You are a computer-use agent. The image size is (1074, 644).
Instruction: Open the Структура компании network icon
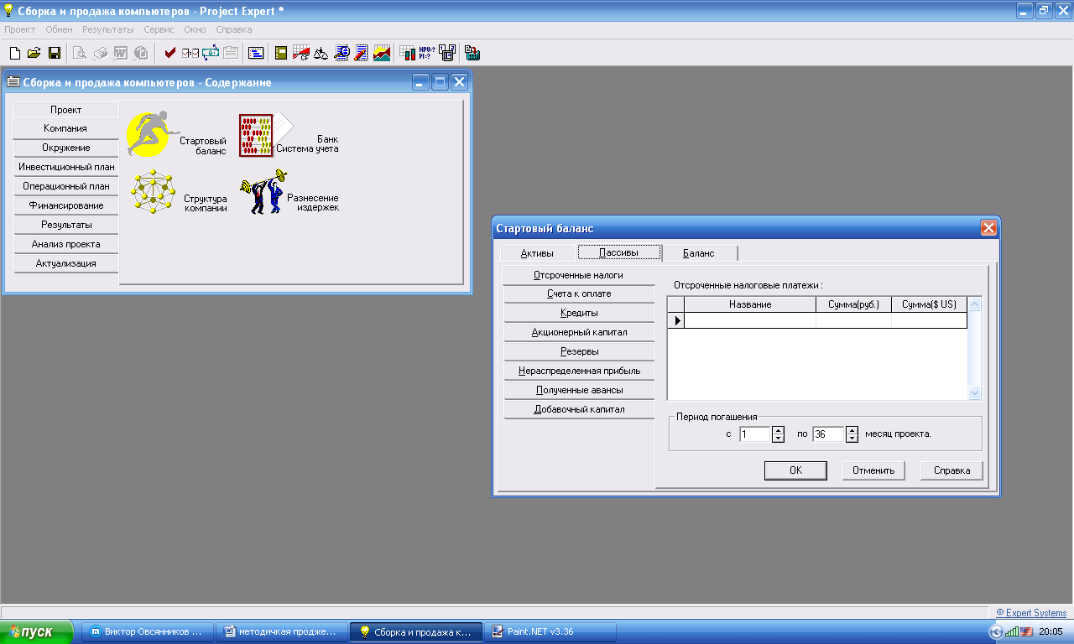click(x=153, y=192)
